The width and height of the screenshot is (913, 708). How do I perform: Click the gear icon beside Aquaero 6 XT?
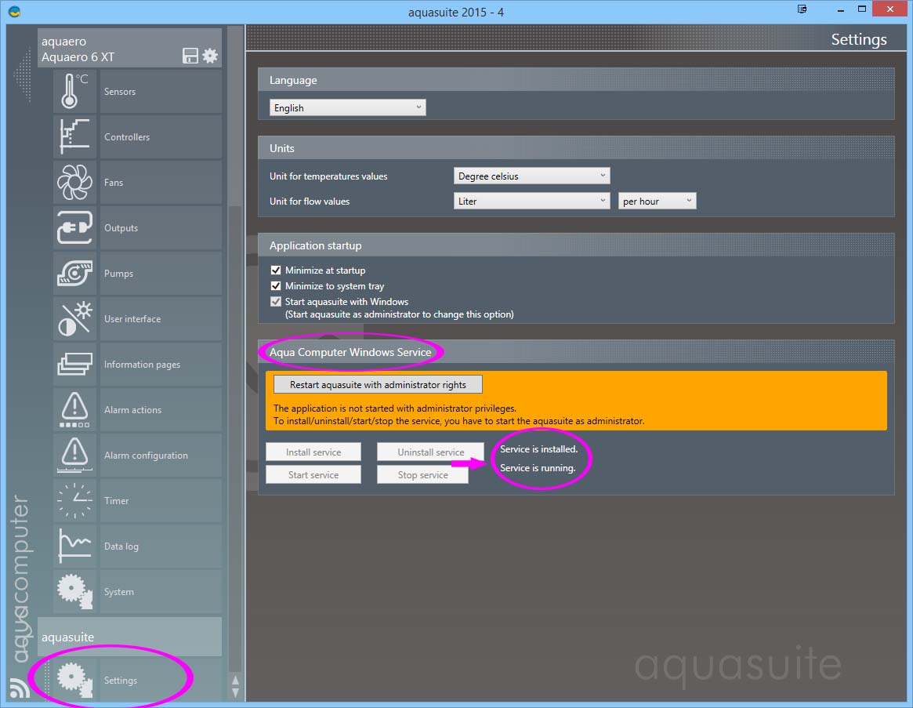pyautogui.click(x=210, y=56)
